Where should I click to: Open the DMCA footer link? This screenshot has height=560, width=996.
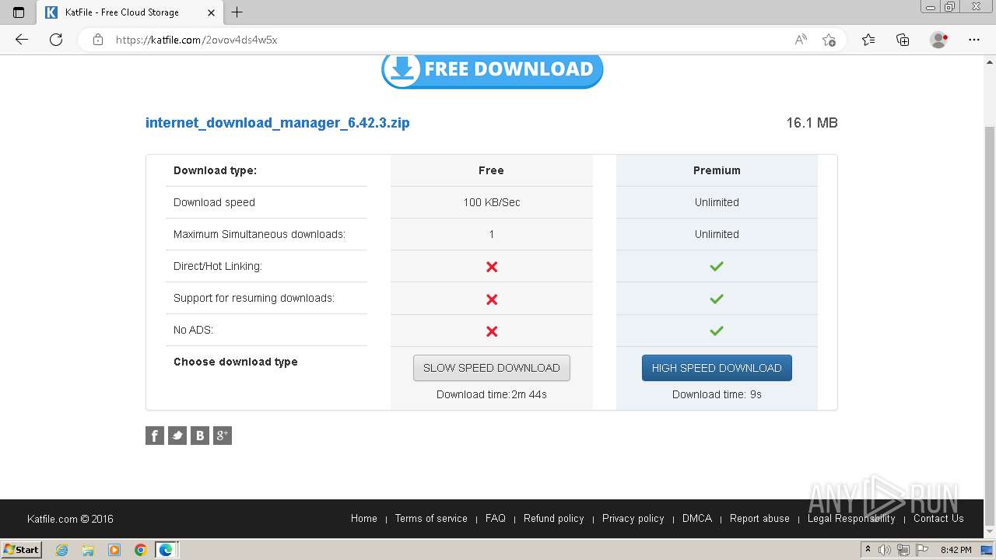coord(697,518)
